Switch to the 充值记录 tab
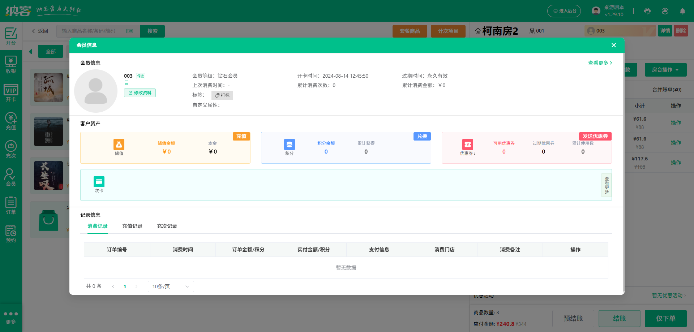The width and height of the screenshot is (694, 332). pyautogui.click(x=132, y=226)
